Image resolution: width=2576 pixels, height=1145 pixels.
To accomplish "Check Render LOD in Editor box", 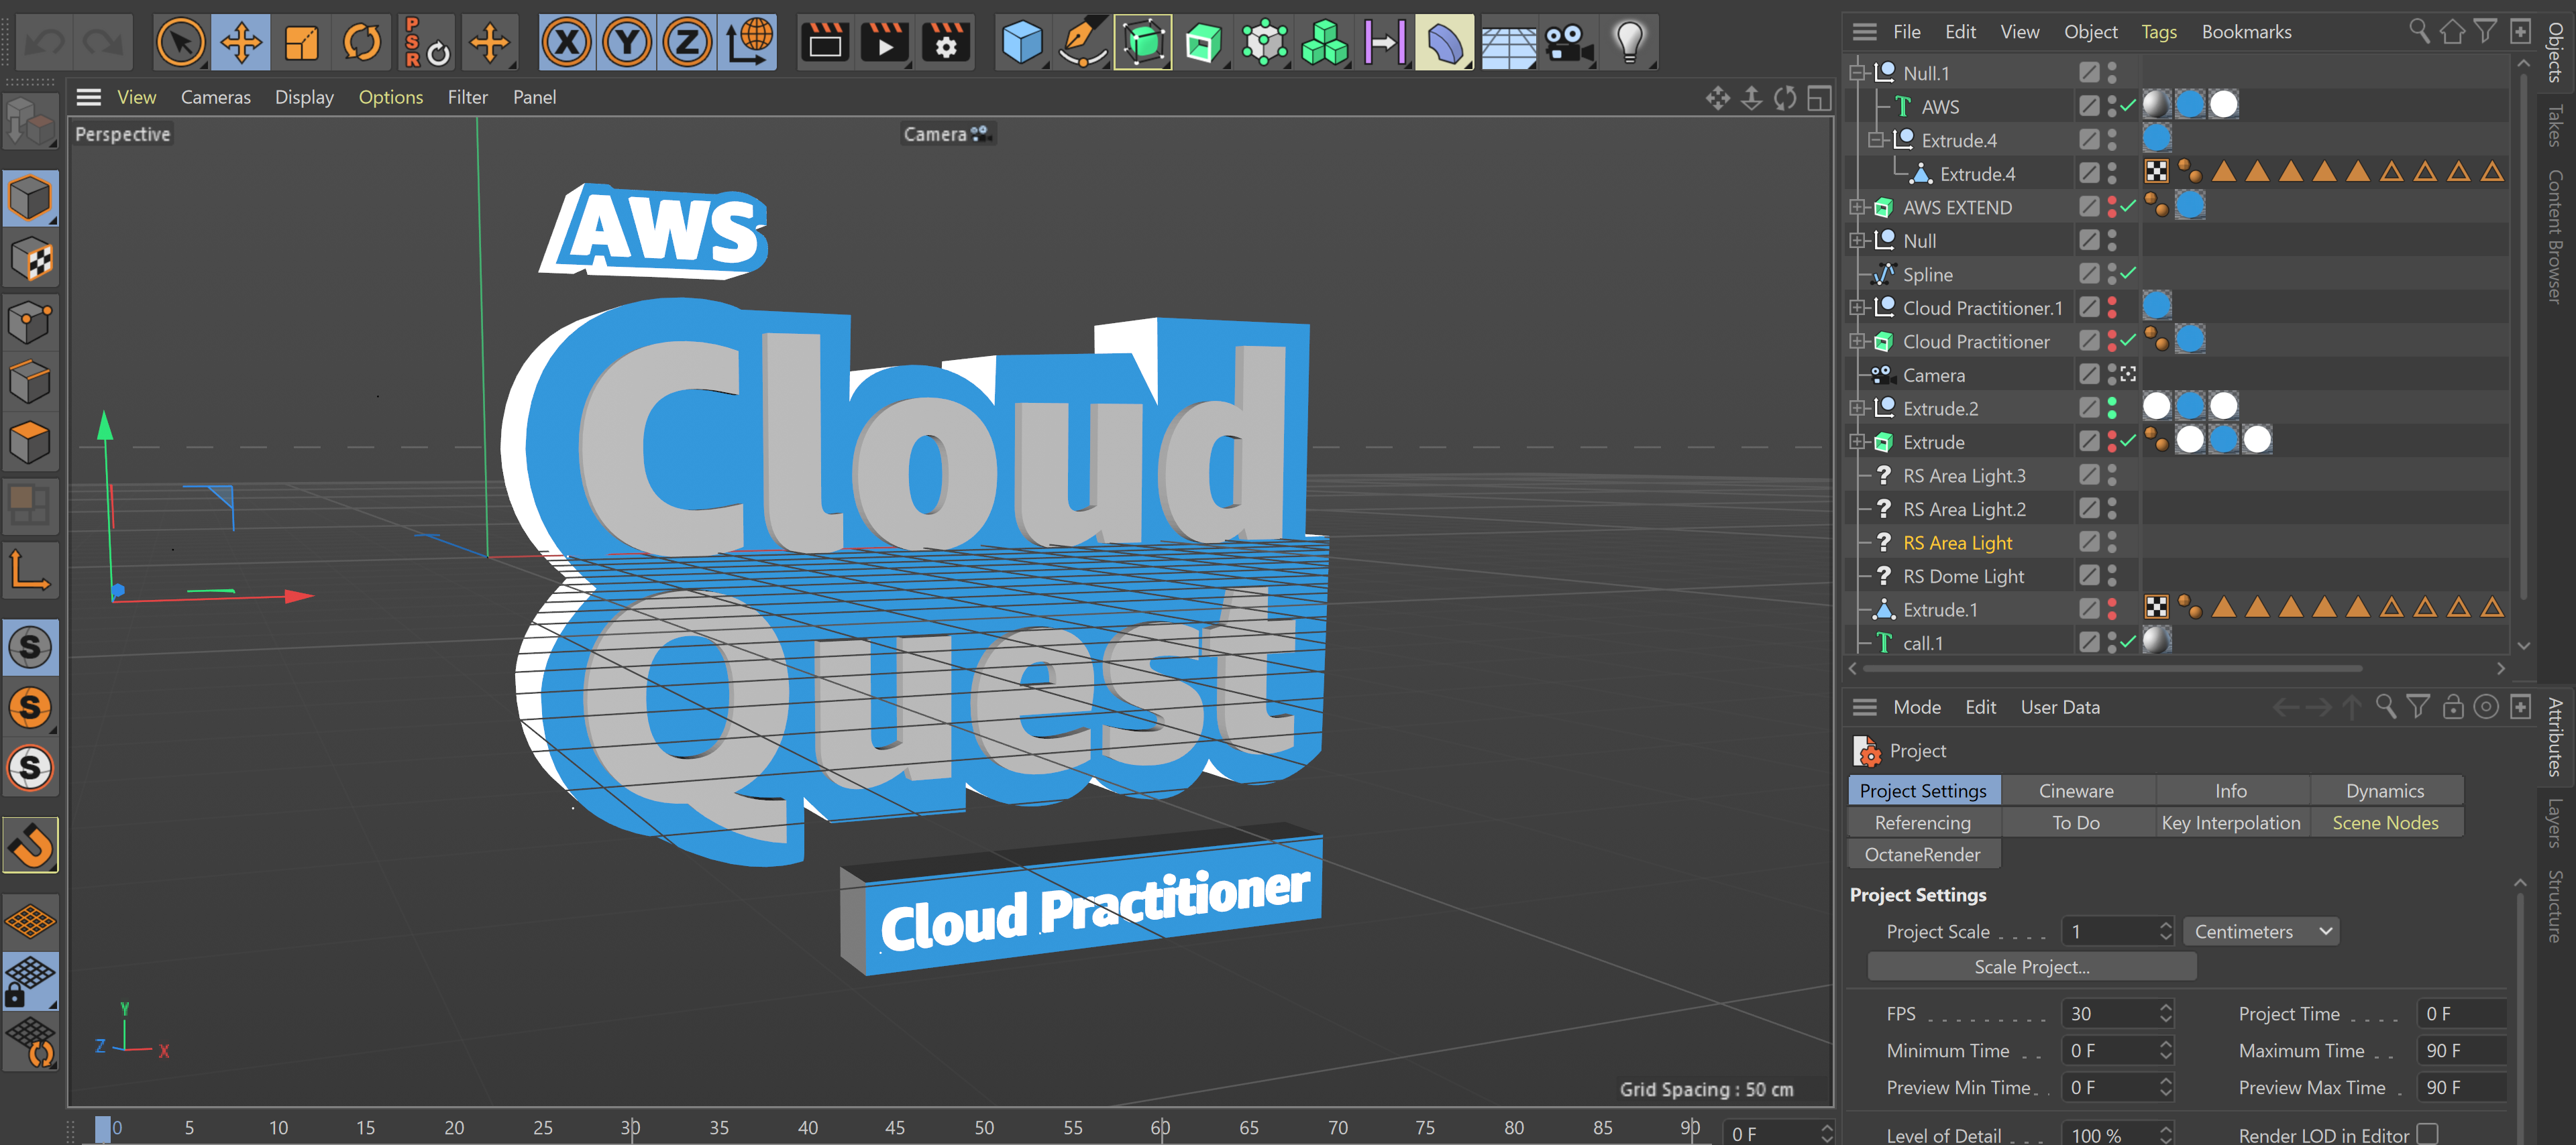I will pos(2427,1134).
